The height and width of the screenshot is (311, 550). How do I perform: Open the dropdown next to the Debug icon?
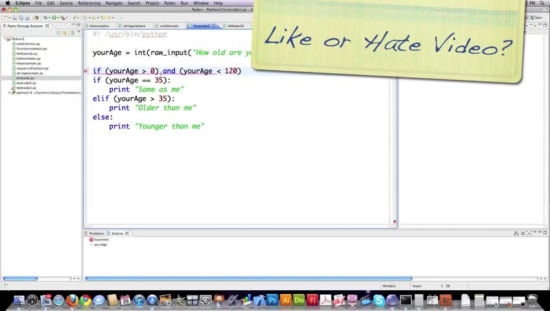click(49, 18)
